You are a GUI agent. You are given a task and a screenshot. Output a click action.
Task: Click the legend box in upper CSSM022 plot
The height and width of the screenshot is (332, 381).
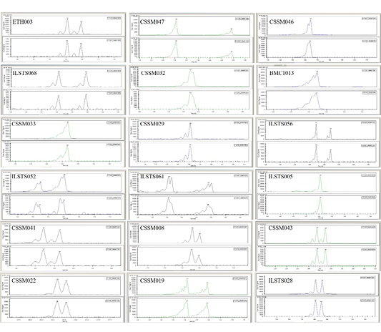point(113,278)
